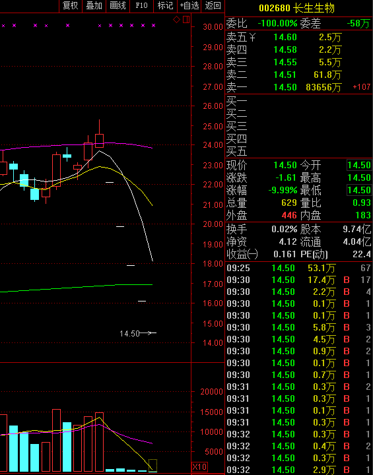Select the 09:32 2.9万 trade row
Image resolution: width=373 pixels, height=475 pixels.
click(x=298, y=470)
